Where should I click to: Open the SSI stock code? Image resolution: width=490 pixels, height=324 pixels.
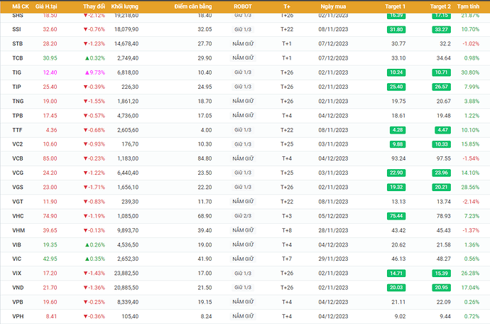17,29
